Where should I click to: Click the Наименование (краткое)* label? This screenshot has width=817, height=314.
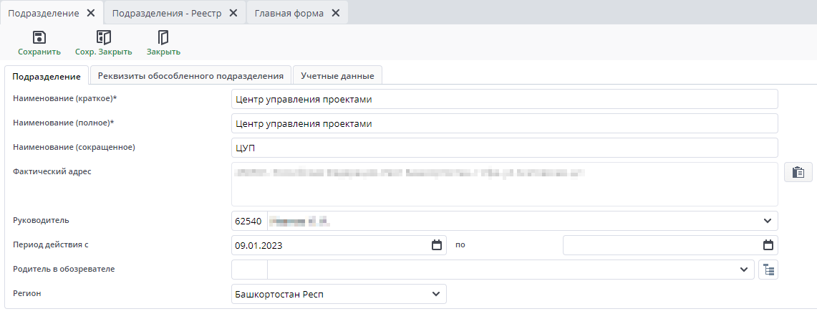click(x=64, y=98)
